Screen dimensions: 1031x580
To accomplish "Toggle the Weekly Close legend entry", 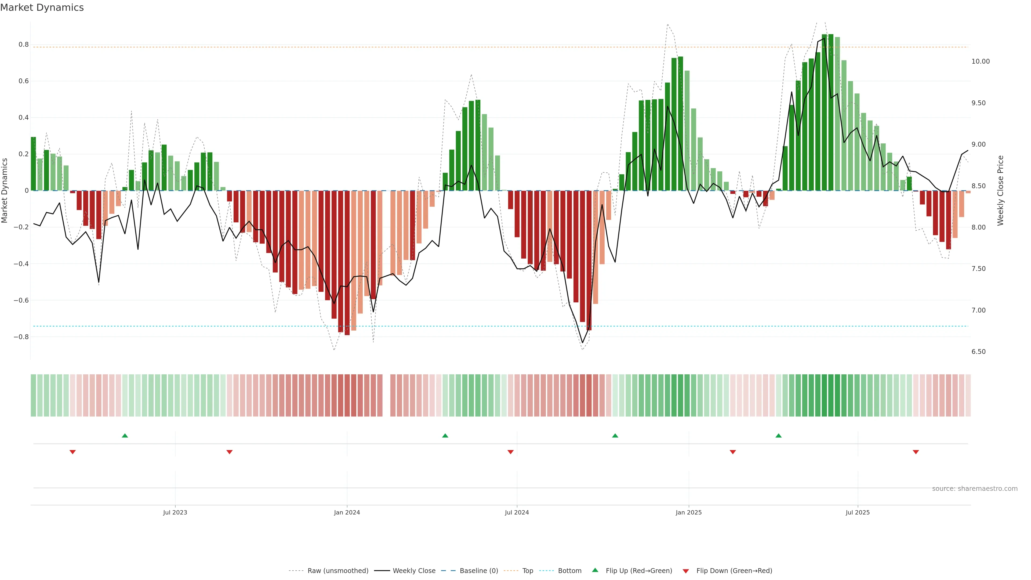I will click(414, 571).
